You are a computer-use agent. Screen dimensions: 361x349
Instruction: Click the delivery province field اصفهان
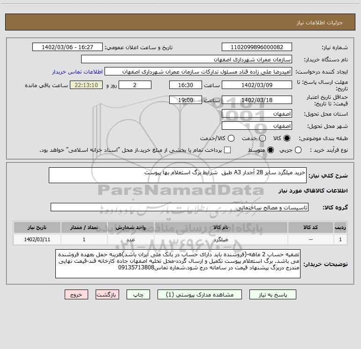click(257, 114)
